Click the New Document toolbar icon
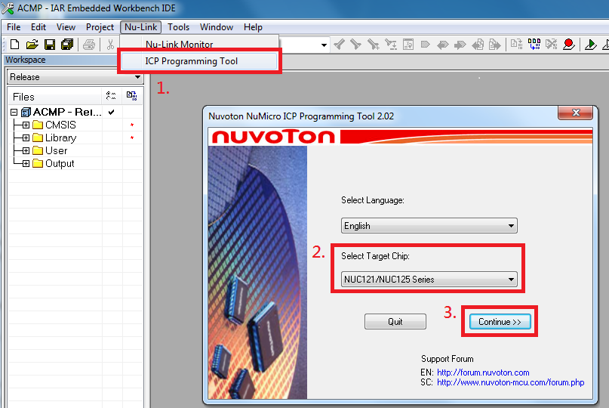The height and width of the screenshot is (408, 609). coord(14,45)
